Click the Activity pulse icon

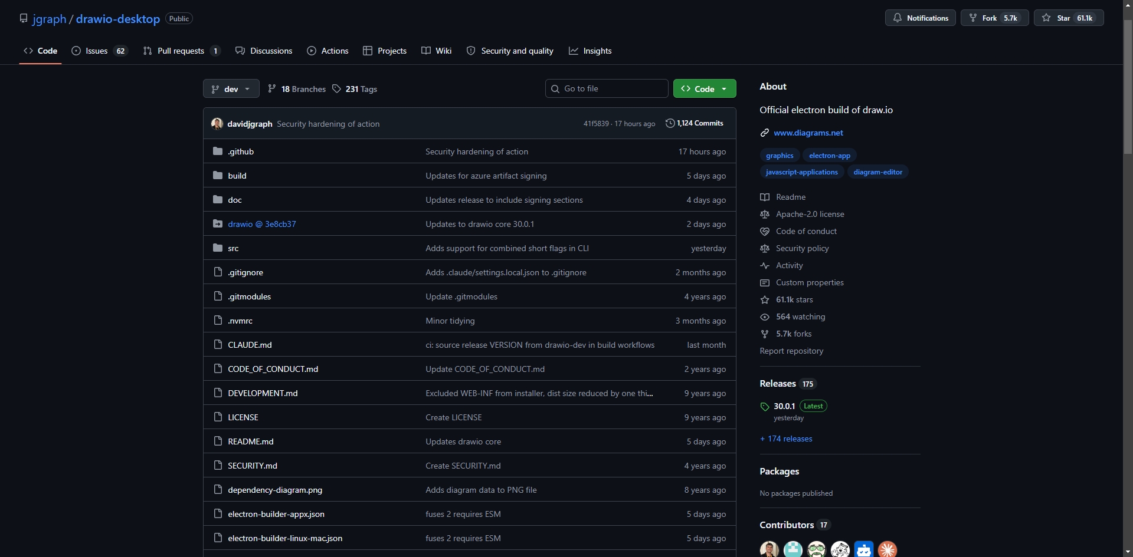point(765,265)
